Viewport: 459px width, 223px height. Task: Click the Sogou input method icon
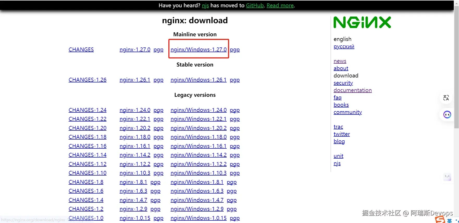440,219
